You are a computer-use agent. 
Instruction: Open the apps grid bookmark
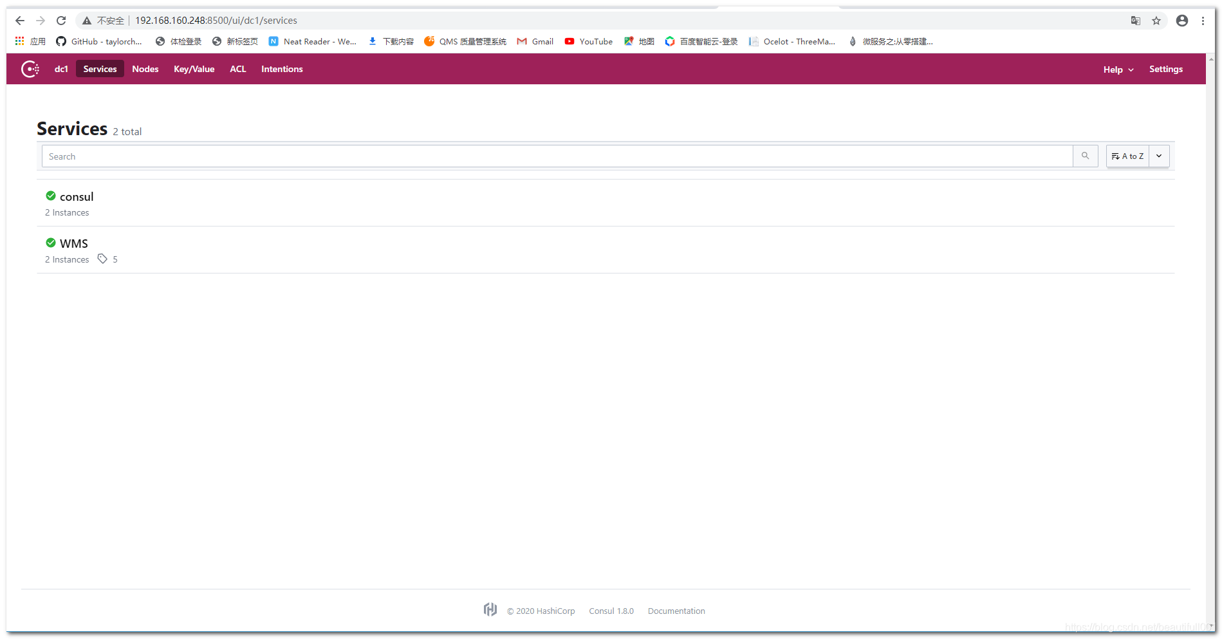pos(30,41)
